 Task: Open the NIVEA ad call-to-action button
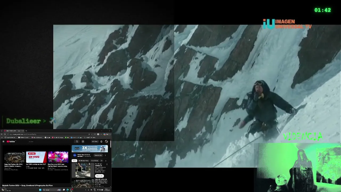point(98,155)
